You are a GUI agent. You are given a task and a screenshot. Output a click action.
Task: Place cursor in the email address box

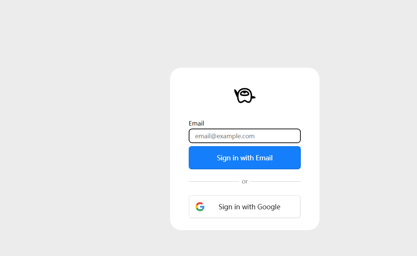point(245,136)
